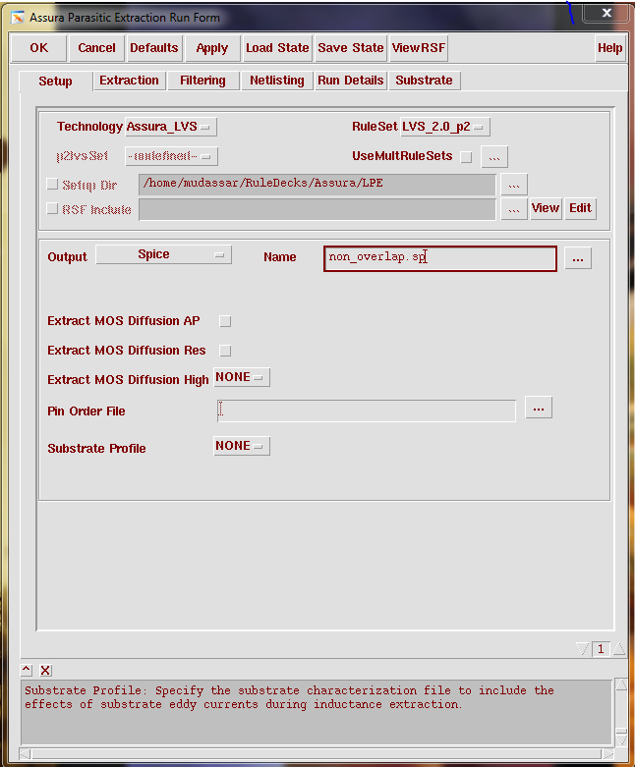
Task: Click the Name field non_overlap.sp
Action: click(x=440, y=258)
